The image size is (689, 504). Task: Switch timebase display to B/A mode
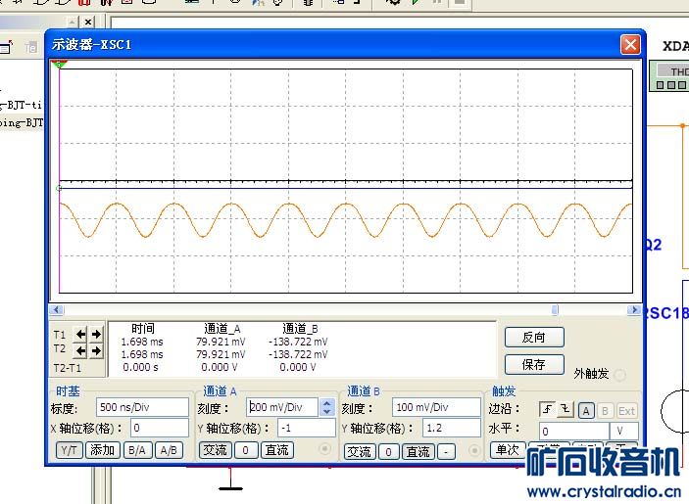pos(136,450)
